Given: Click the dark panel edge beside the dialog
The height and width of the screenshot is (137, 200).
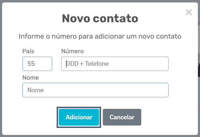Looking at the screenshot, I should pos(199,70).
